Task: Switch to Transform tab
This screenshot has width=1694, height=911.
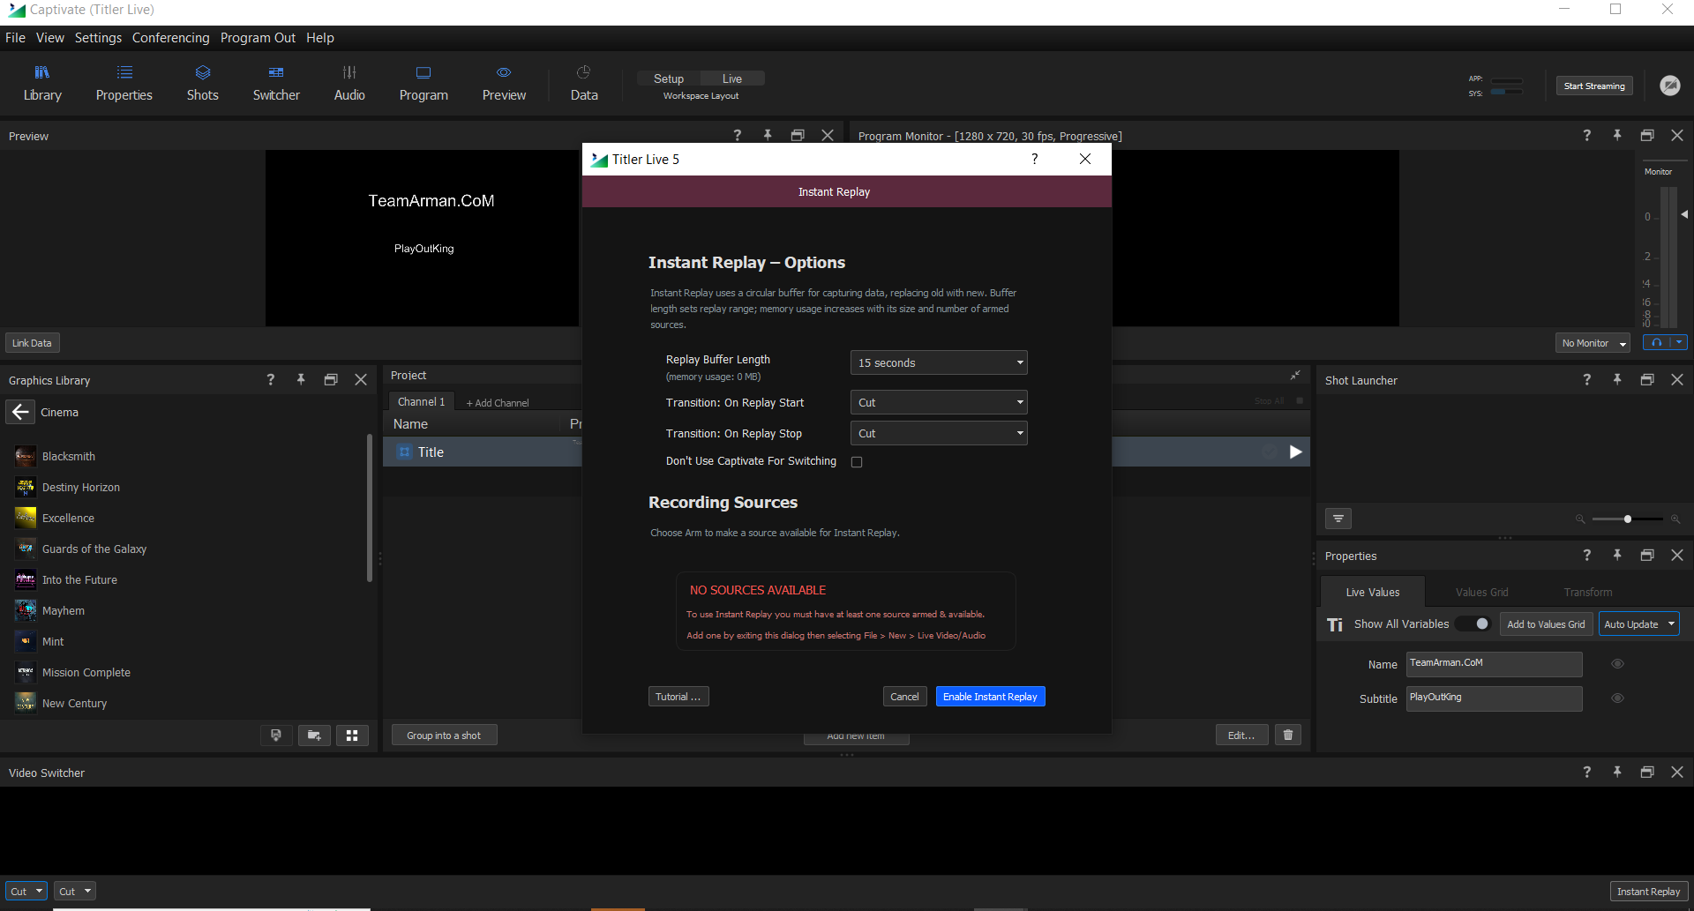Action: point(1588,592)
